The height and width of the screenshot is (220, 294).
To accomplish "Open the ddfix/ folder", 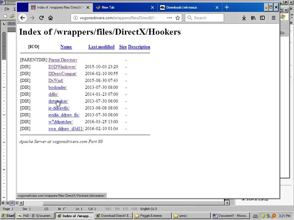I will pyautogui.click(x=53, y=94).
